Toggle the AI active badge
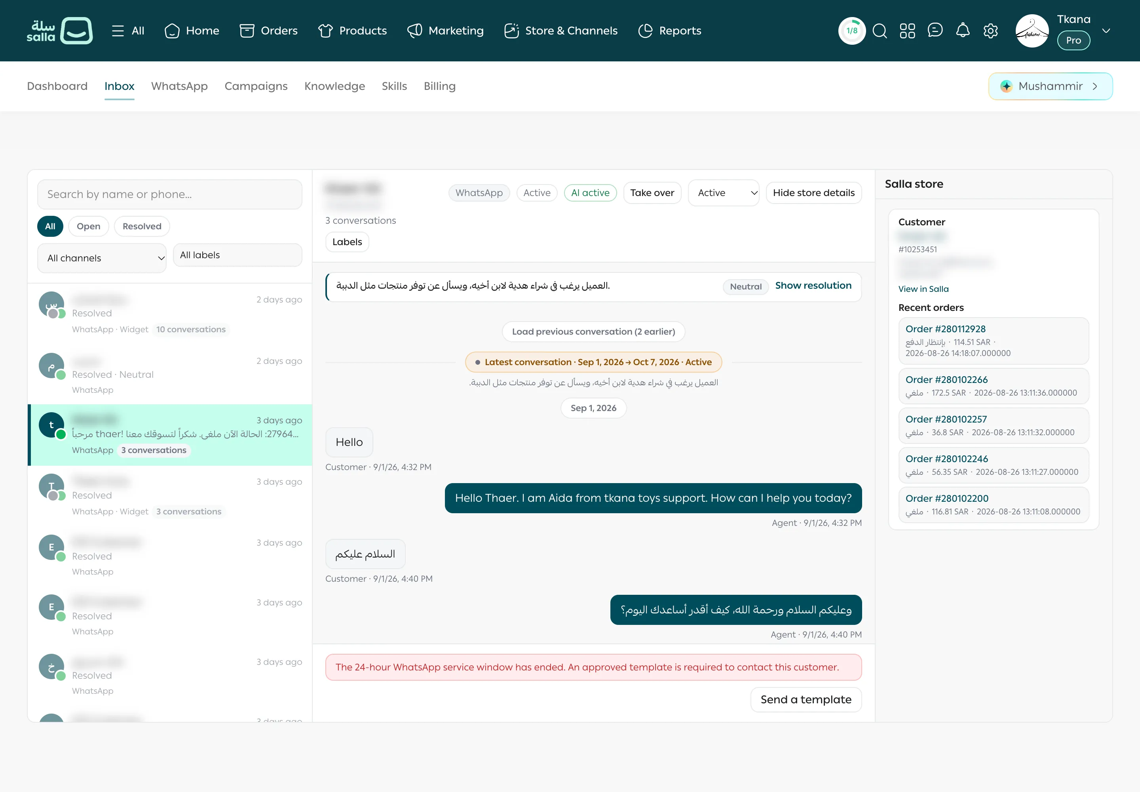 pos(590,193)
